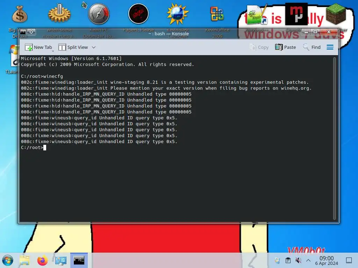Click the Konsole terminal scrollbar
Image resolution: width=358 pixels, height=268 pixels.
pyautogui.click(x=335, y=139)
